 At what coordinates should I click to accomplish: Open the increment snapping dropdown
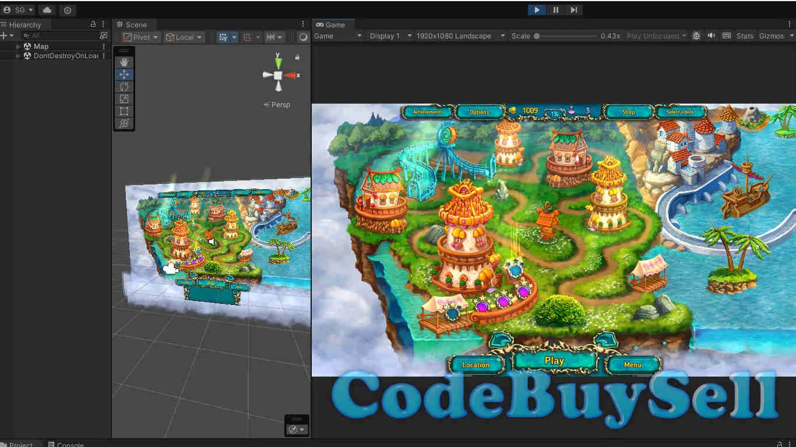(x=274, y=37)
